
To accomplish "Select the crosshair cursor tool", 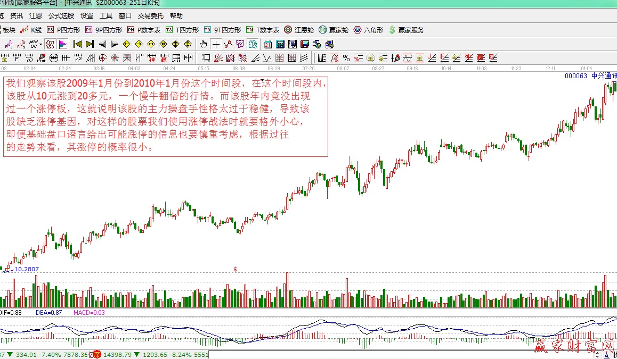I will pyautogui.click(x=216, y=44).
